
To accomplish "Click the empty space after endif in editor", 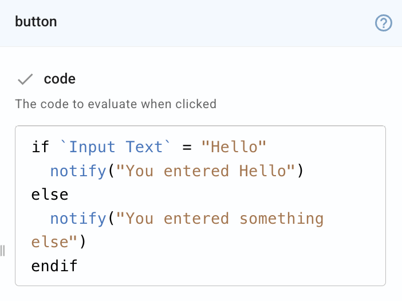I will click(x=229, y=266).
